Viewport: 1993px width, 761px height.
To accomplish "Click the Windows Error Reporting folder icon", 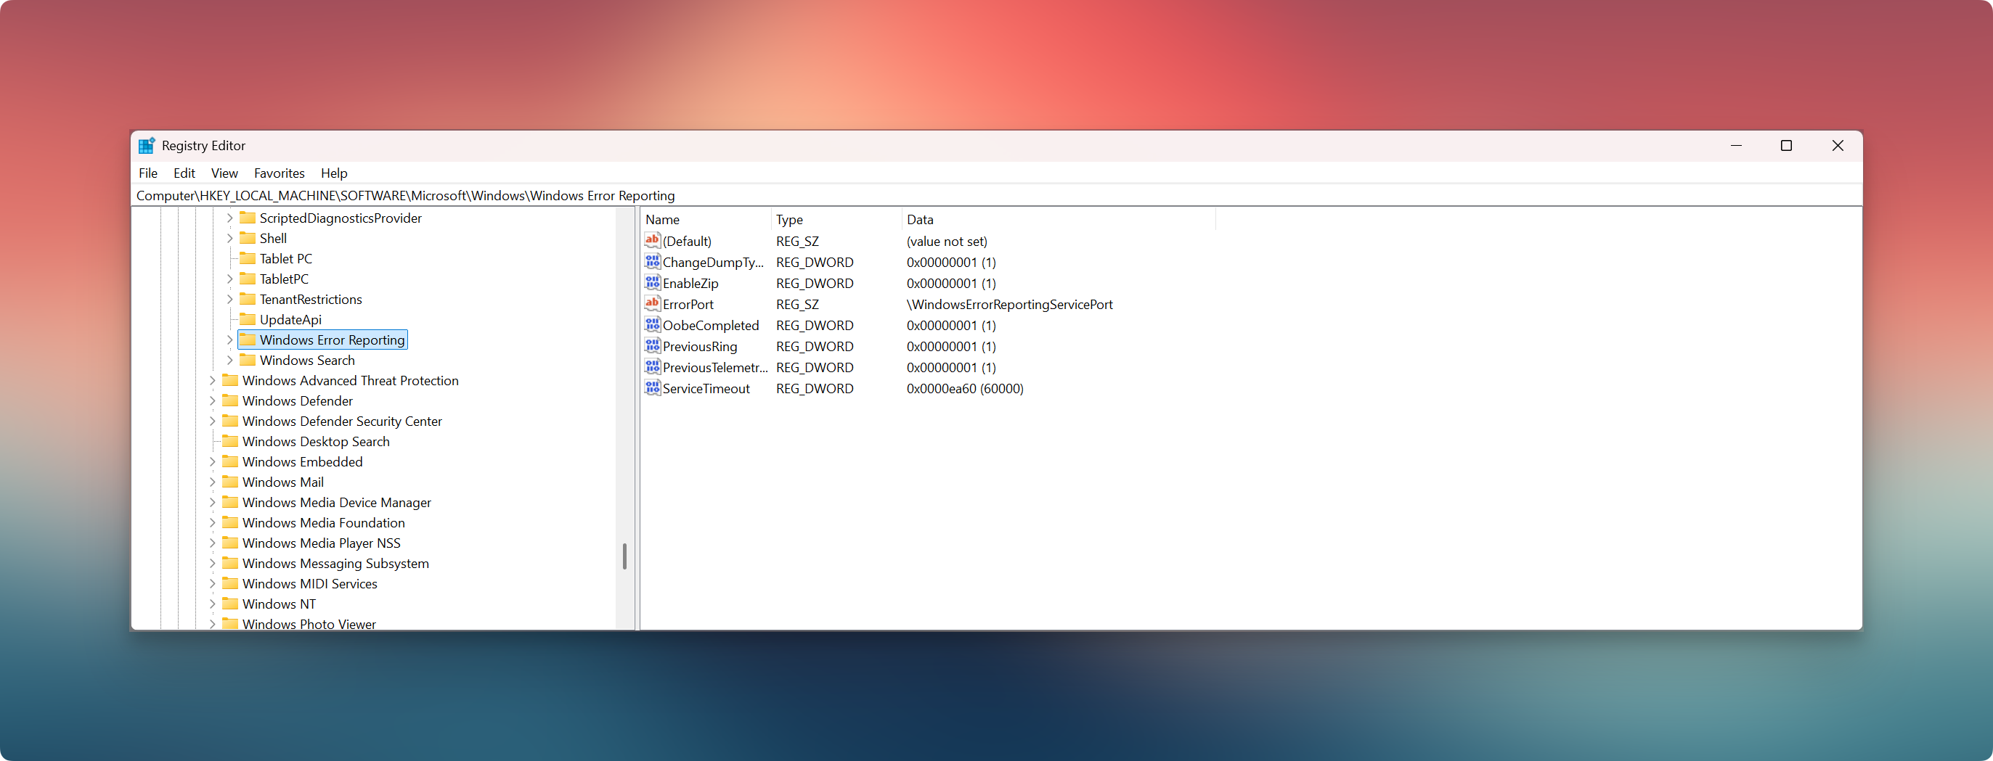I will click(x=248, y=340).
